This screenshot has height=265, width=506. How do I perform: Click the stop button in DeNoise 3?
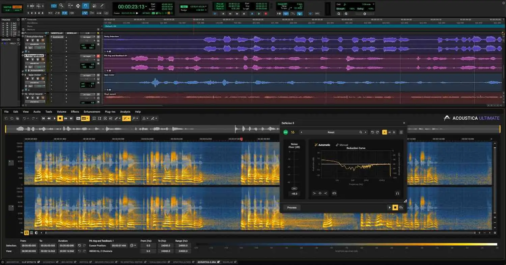395,208
